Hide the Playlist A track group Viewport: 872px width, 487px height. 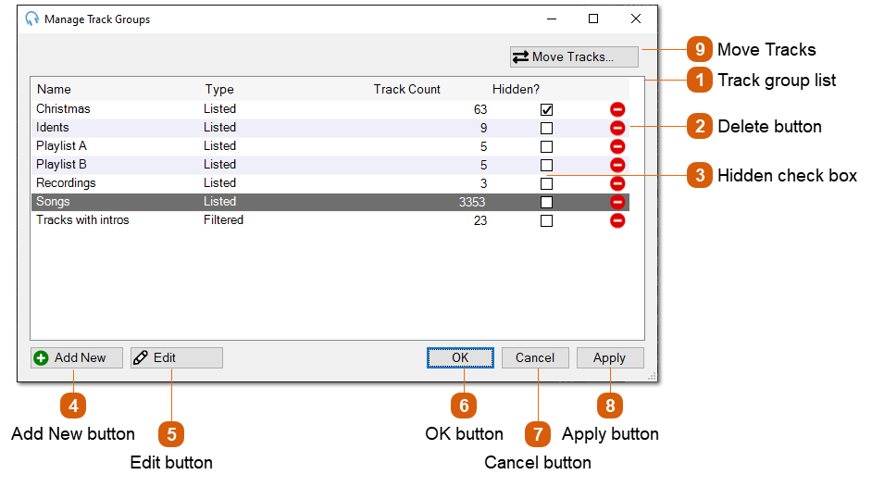tap(547, 147)
